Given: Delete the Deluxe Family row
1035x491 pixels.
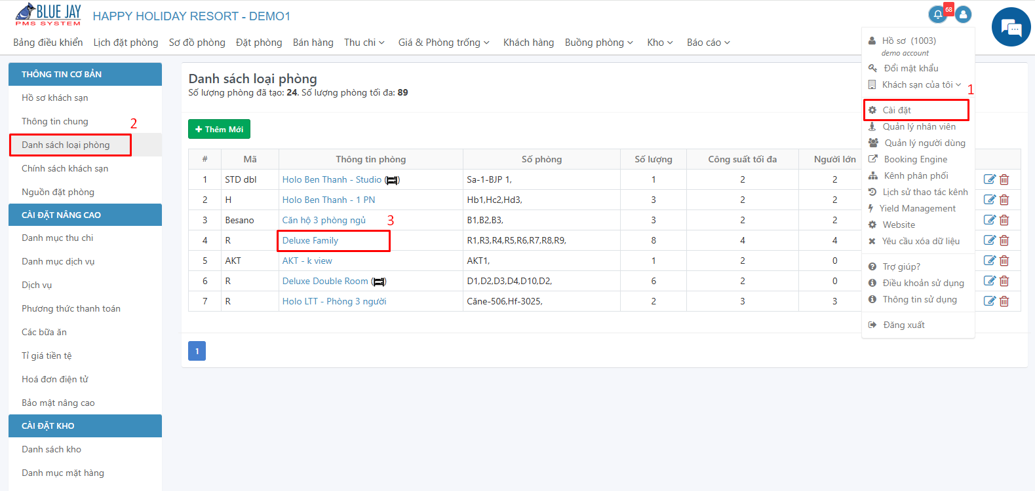Looking at the screenshot, I should click(1004, 240).
